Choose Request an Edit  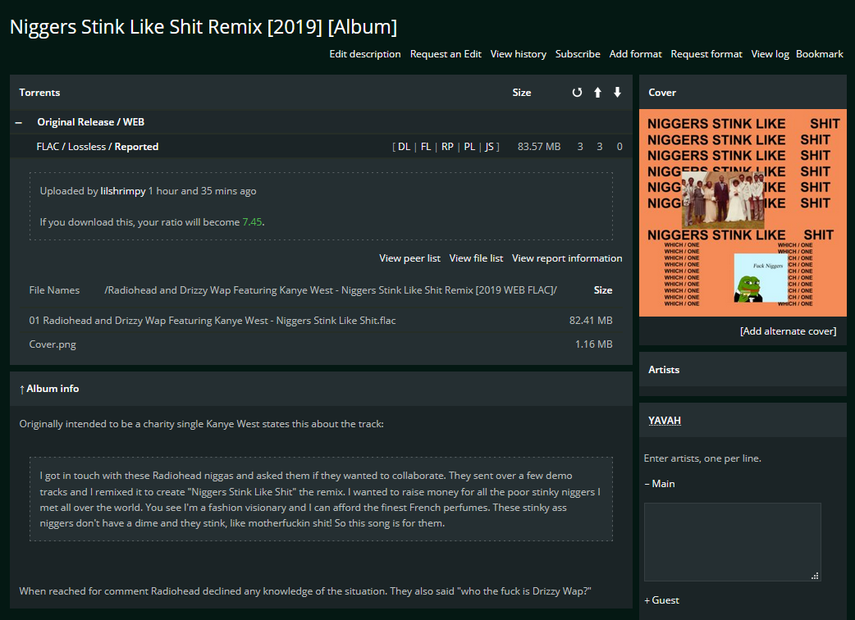[446, 54]
